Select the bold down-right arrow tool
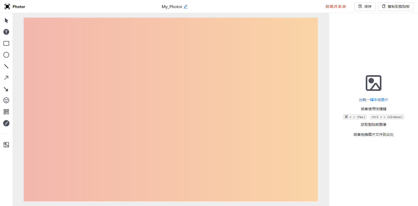The image size is (418, 206). (x=6, y=89)
